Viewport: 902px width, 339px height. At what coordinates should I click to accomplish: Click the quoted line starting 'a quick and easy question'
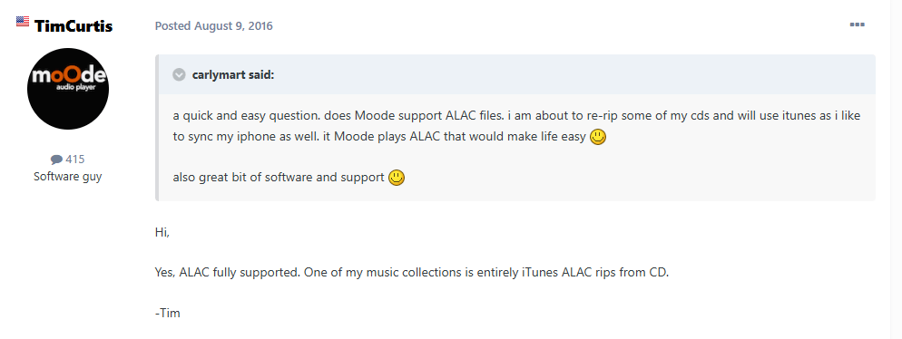click(516, 115)
